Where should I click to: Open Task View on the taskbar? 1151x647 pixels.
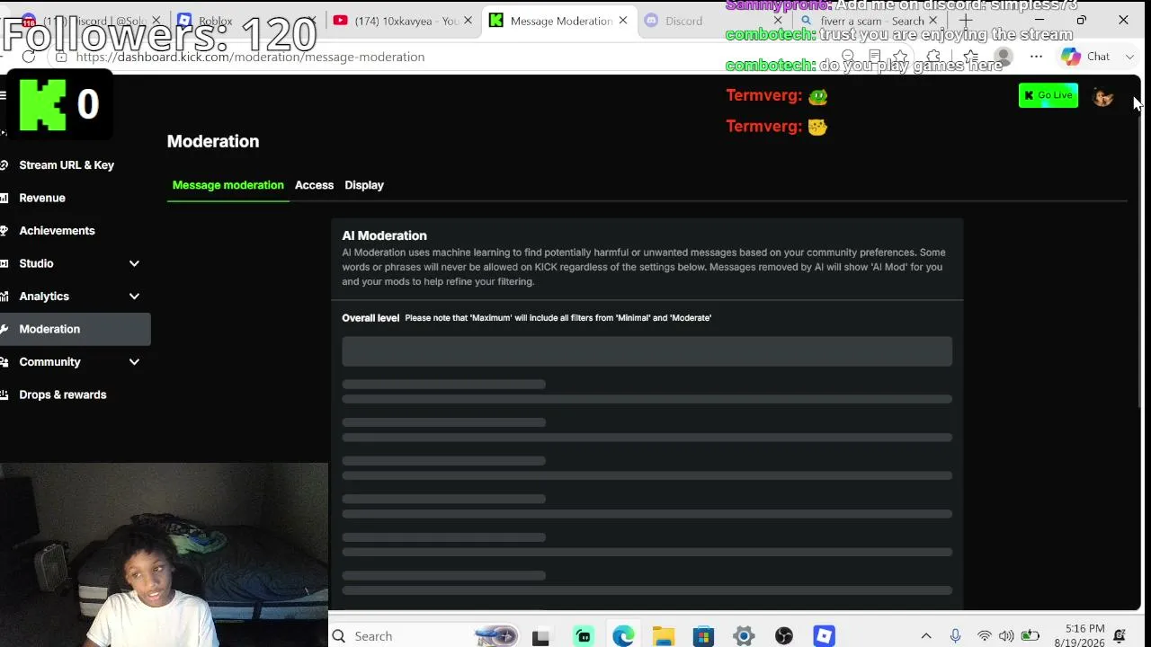click(540, 637)
